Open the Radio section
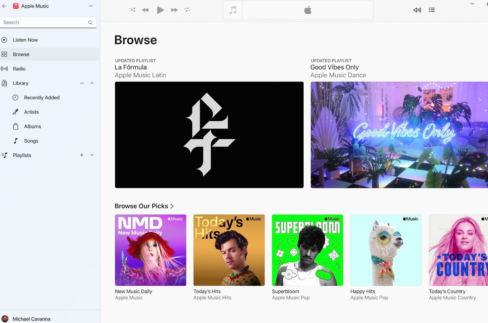Viewport: 488px width, 323px height. (x=49, y=69)
